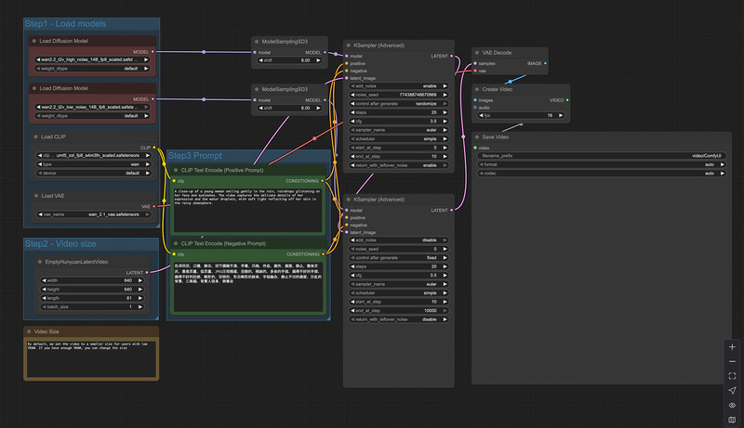Collapse the Positive Prompt CLIP Text Encode node dot
This screenshot has width=744, height=428.
tap(176, 170)
